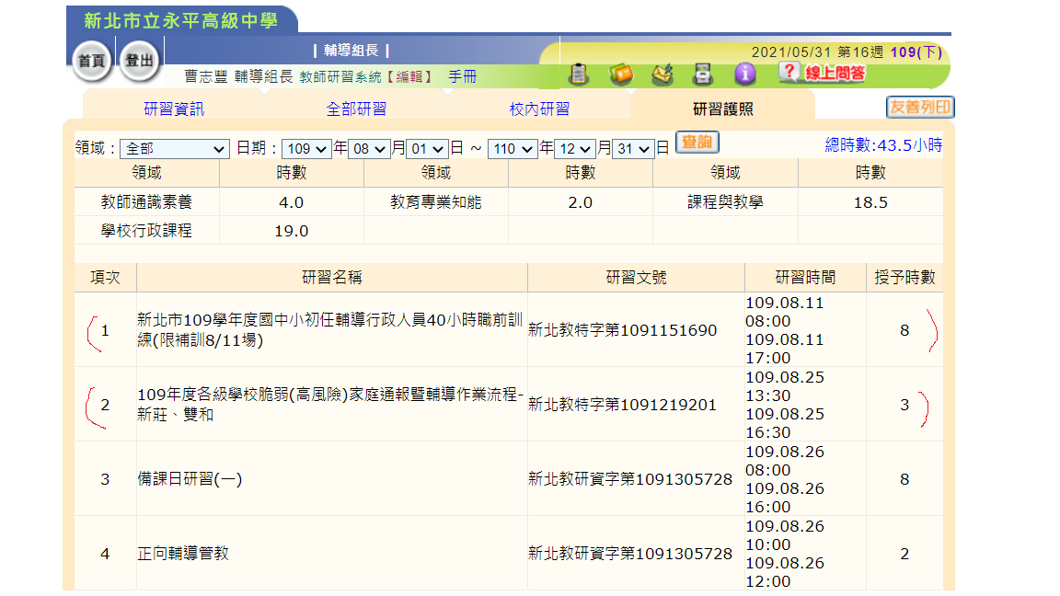Screen dimensions: 1060x596
Task: Click the orange-green cards icon
Action: tap(621, 74)
